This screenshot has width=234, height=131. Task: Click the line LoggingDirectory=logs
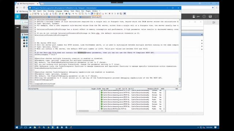45,84
